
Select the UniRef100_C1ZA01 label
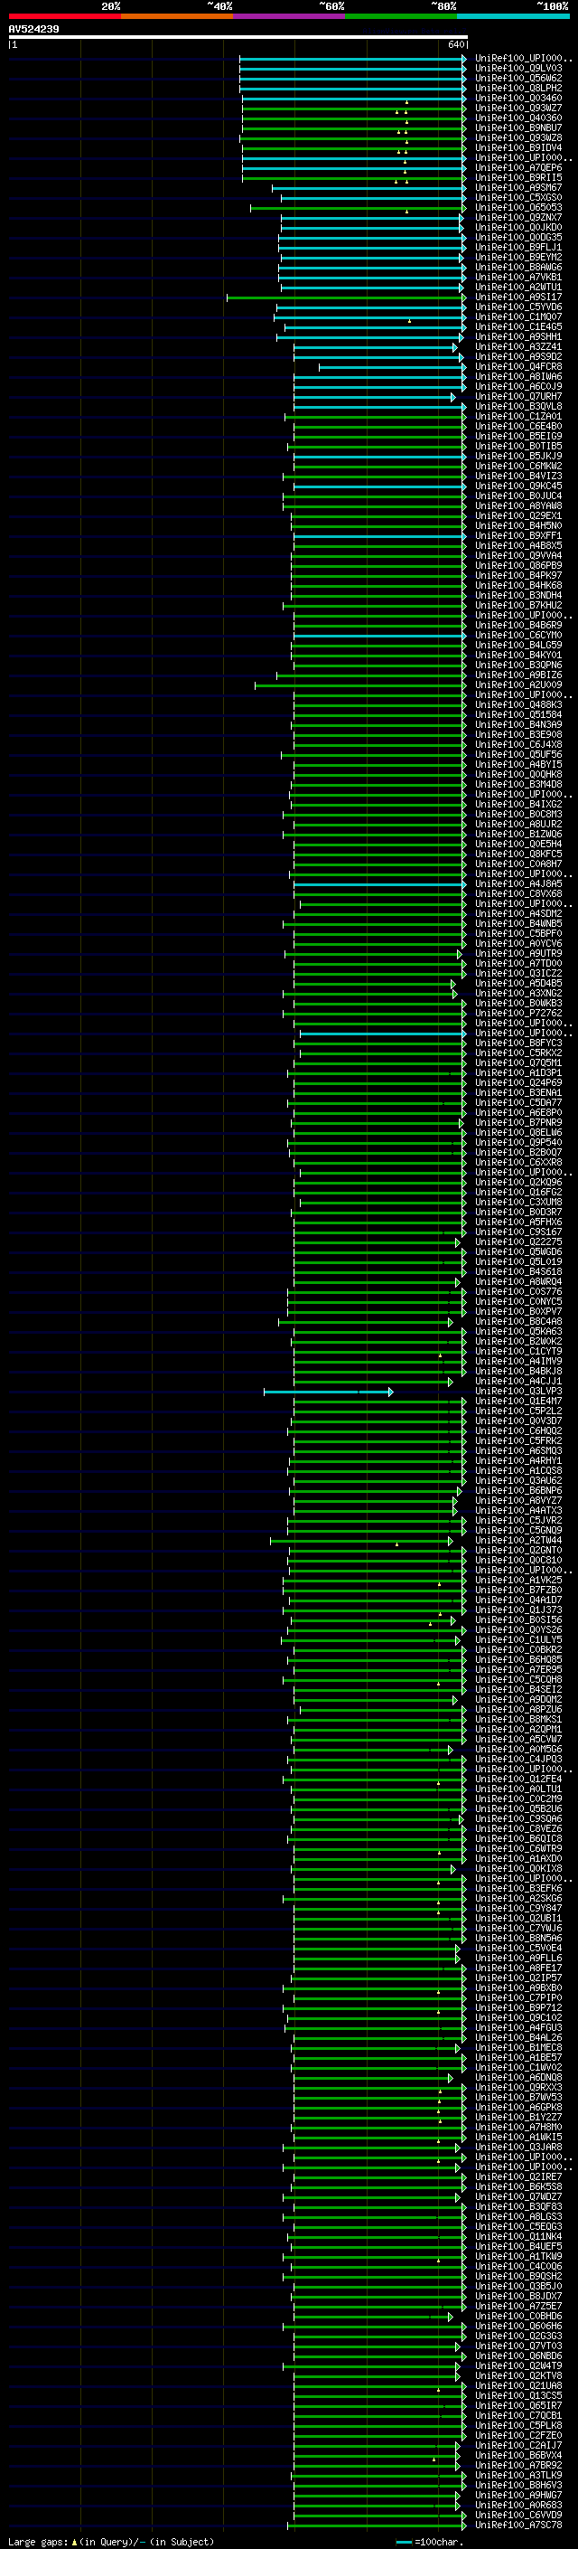tap(517, 417)
